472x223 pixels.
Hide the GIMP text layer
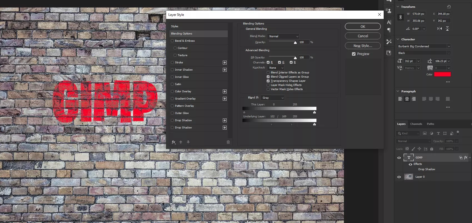pyautogui.click(x=399, y=158)
